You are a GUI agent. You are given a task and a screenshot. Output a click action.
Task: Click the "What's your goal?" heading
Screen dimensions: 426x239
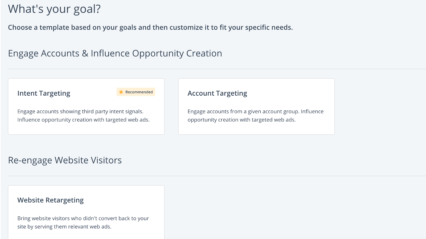point(54,9)
